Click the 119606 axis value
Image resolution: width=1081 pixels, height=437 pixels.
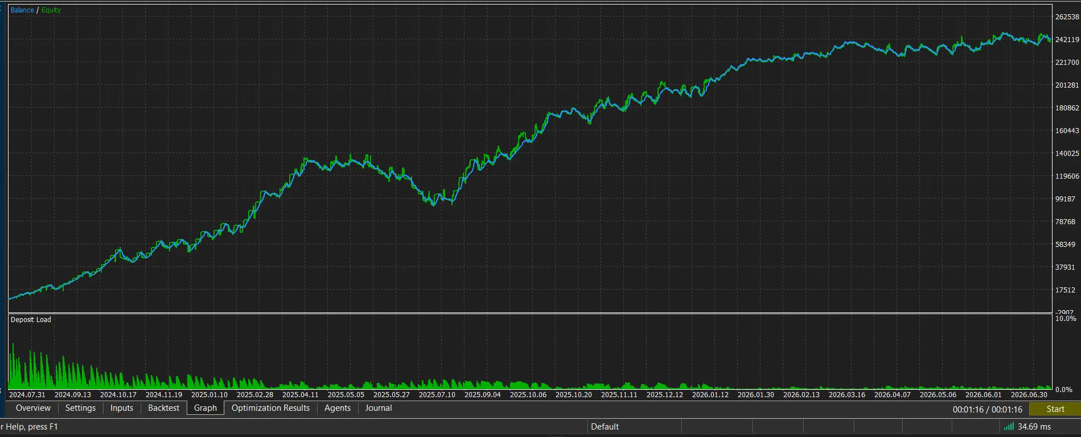[x=1067, y=176]
